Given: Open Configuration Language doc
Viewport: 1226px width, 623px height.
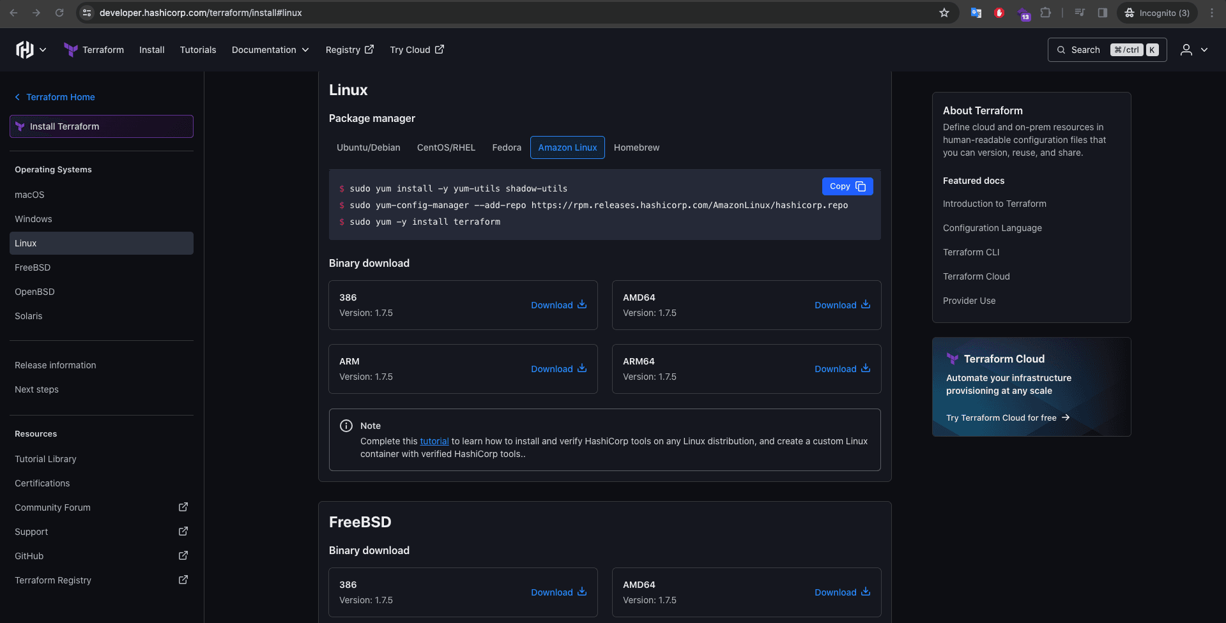Looking at the screenshot, I should click(x=992, y=228).
